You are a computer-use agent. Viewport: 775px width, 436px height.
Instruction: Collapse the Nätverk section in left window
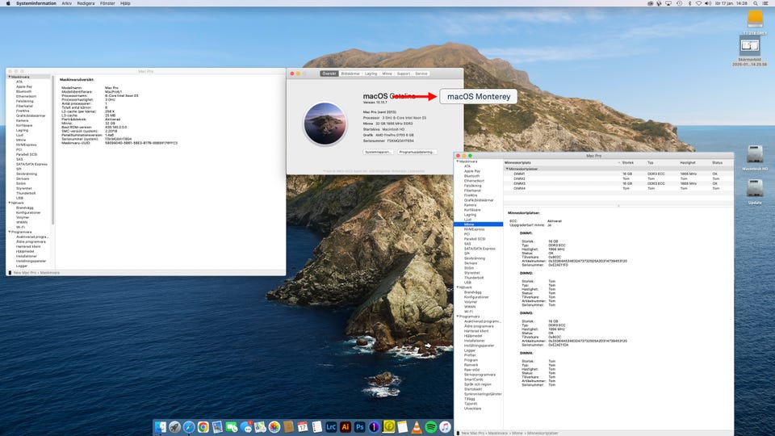pyautogui.click(x=9, y=203)
